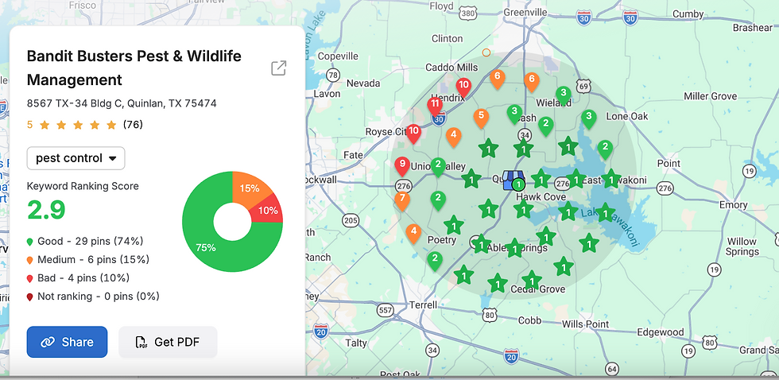The image size is (779, 380).
Task: Click the green star pin over East Tawakoni
Action: [611, 179]
